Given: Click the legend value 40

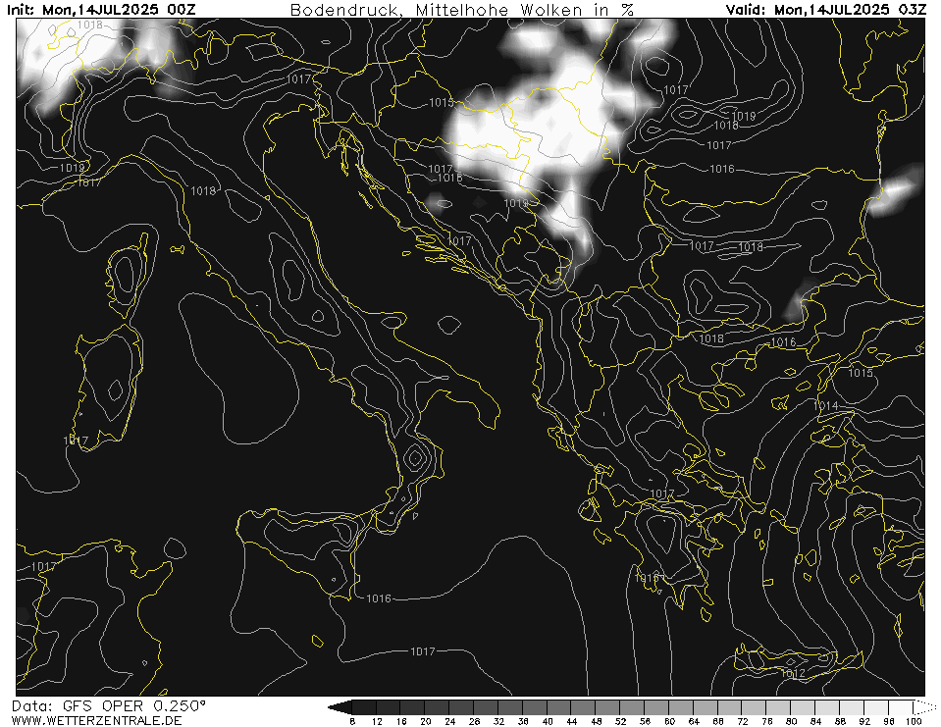Looking at the screenshot, I should (x=548, y=721).
